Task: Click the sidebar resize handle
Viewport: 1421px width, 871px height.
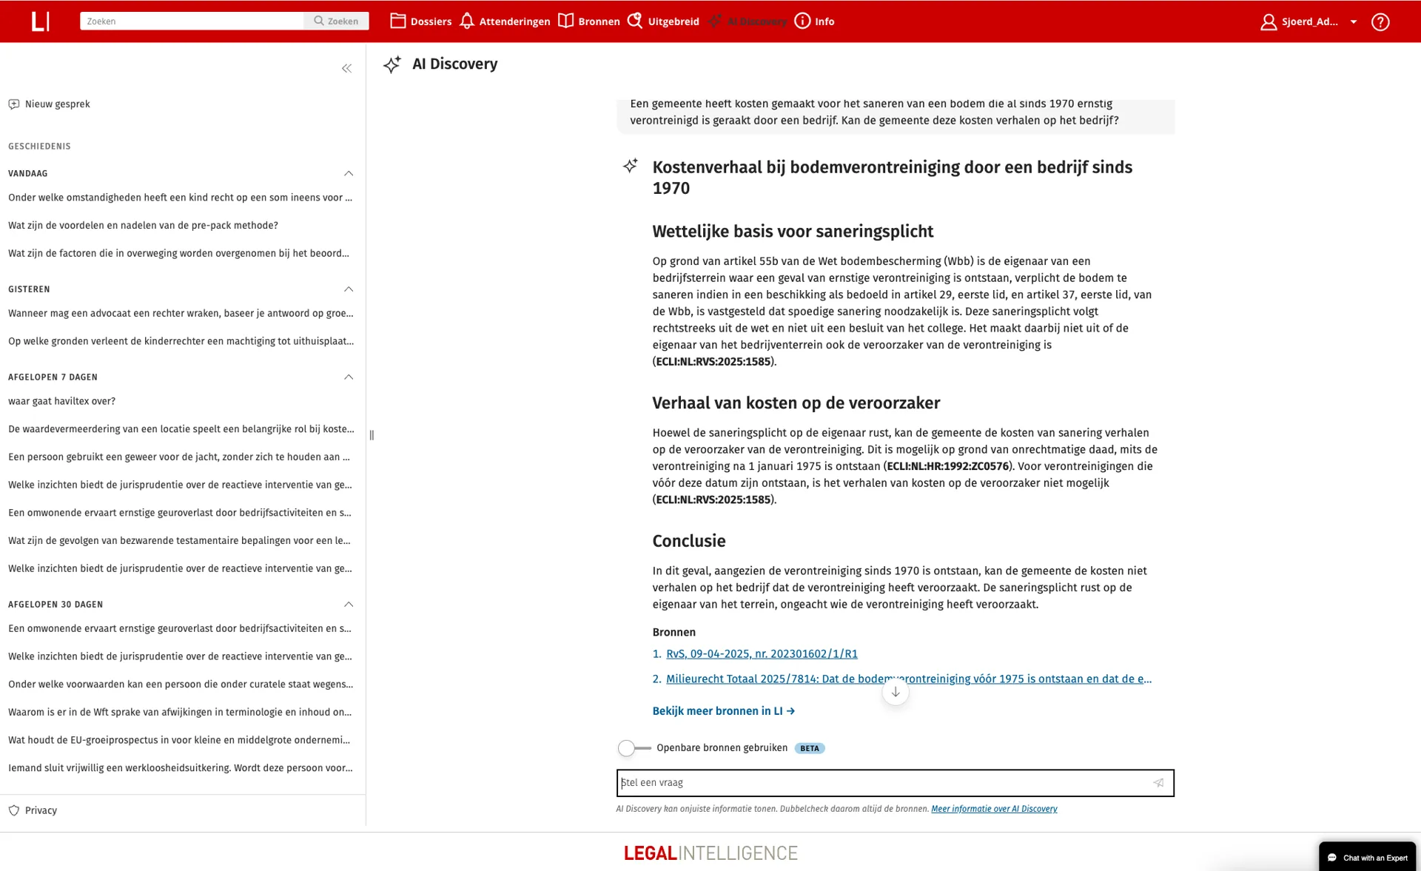Action: click(x=372, y=435)
